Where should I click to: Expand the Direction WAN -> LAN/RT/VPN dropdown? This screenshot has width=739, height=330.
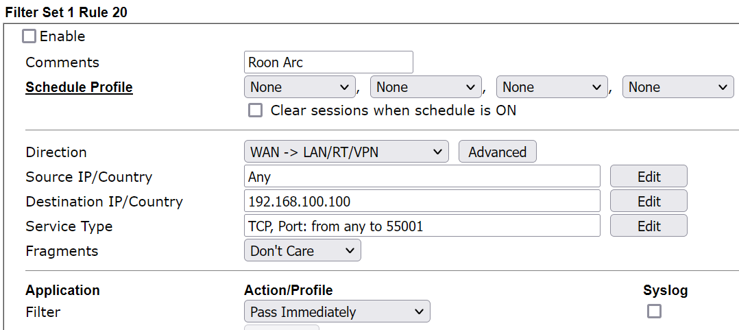(346, 152)
